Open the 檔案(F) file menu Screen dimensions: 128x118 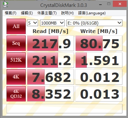(11, 13)
